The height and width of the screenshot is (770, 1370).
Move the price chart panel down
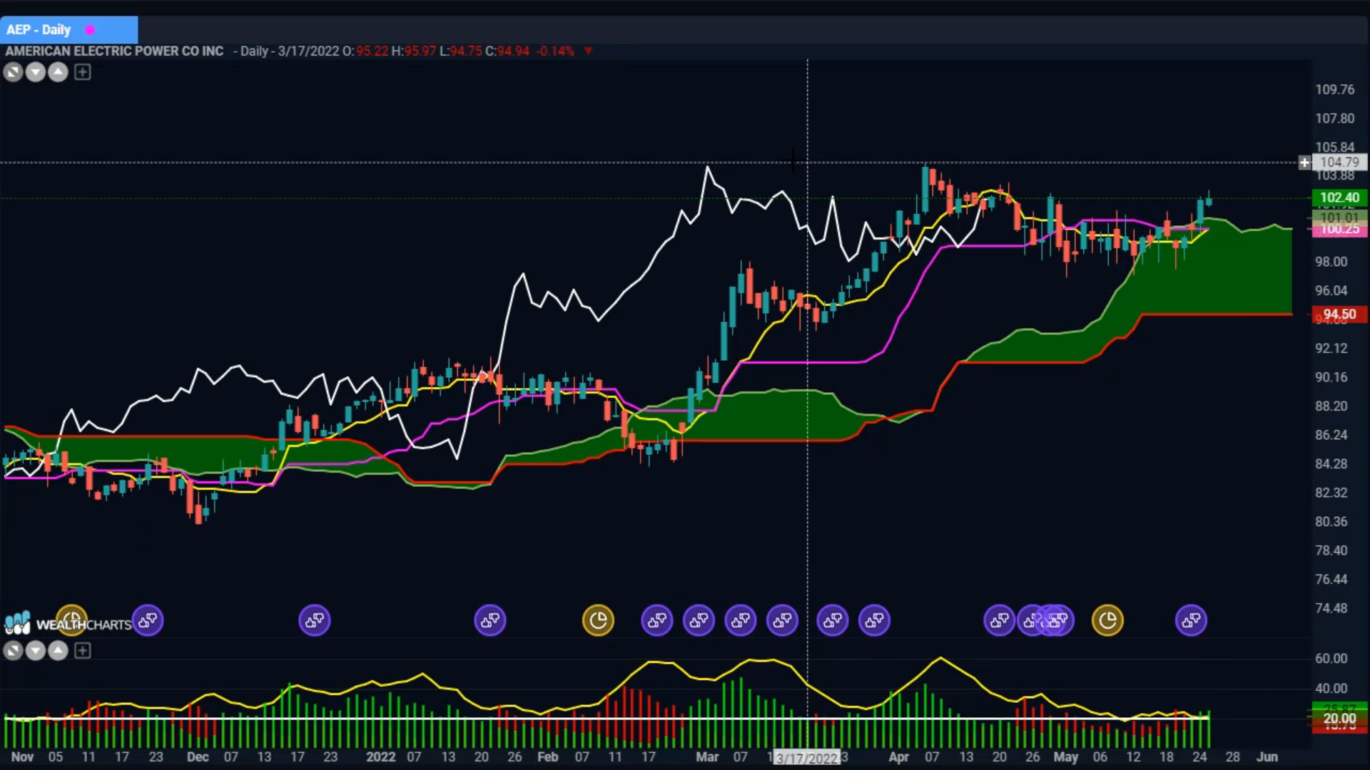click(36, 72)
